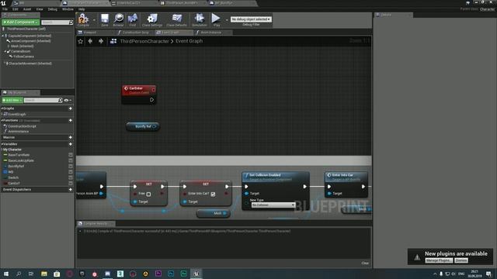Image resolution: width=497 pixels, height=279 pixels.
Task: Start Simulation from the toolbar
Action: tap(200, 19)
